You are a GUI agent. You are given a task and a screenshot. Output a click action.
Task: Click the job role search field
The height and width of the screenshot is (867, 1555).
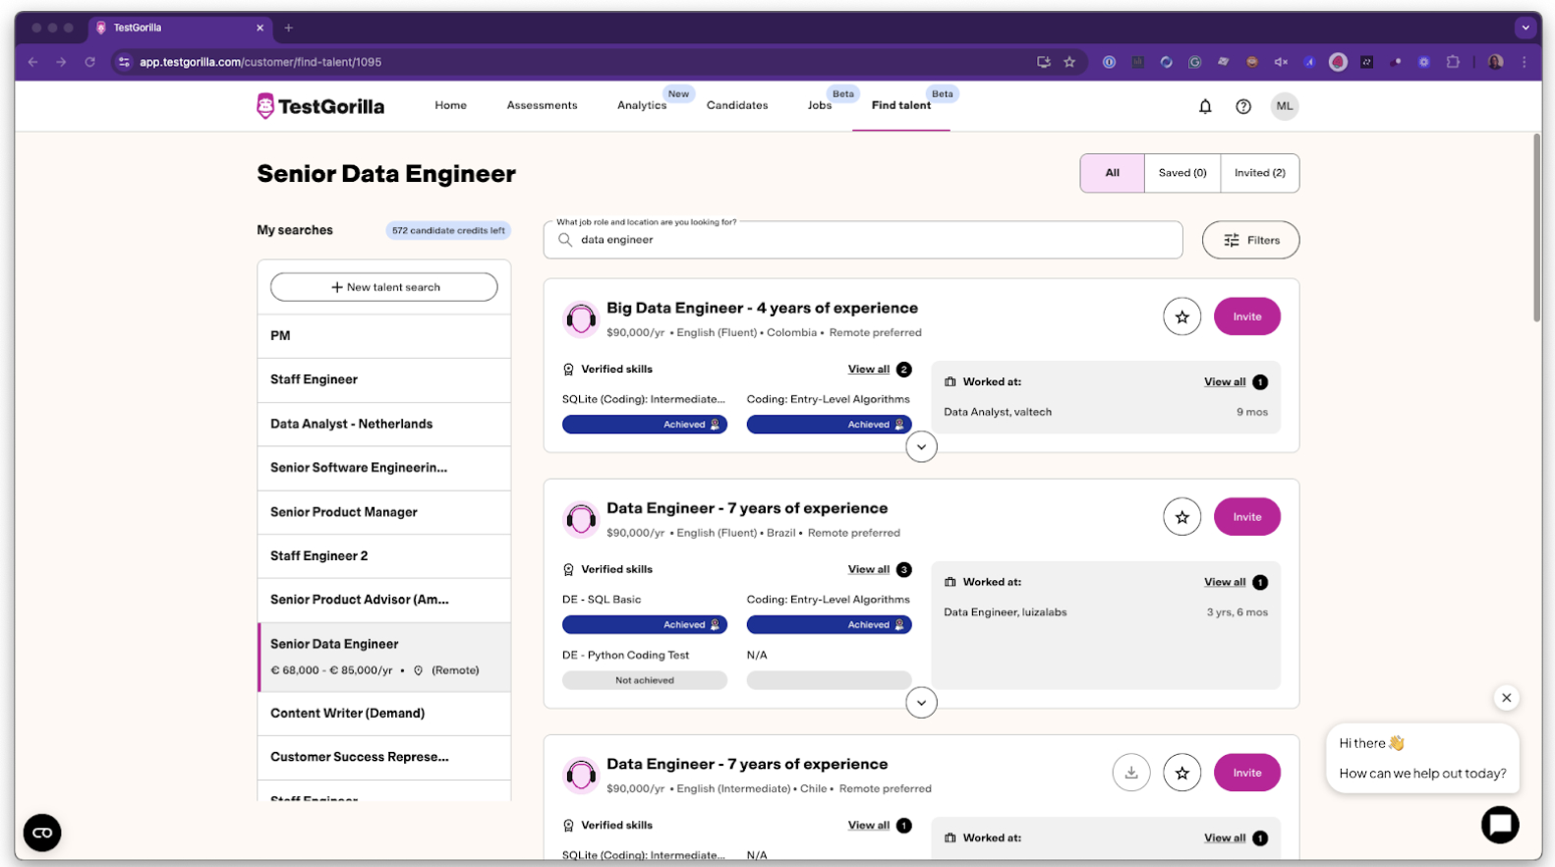tap(863, 240)
